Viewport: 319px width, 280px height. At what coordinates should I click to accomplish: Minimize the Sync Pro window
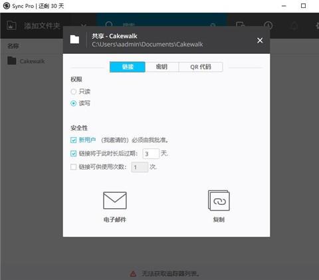284,6
